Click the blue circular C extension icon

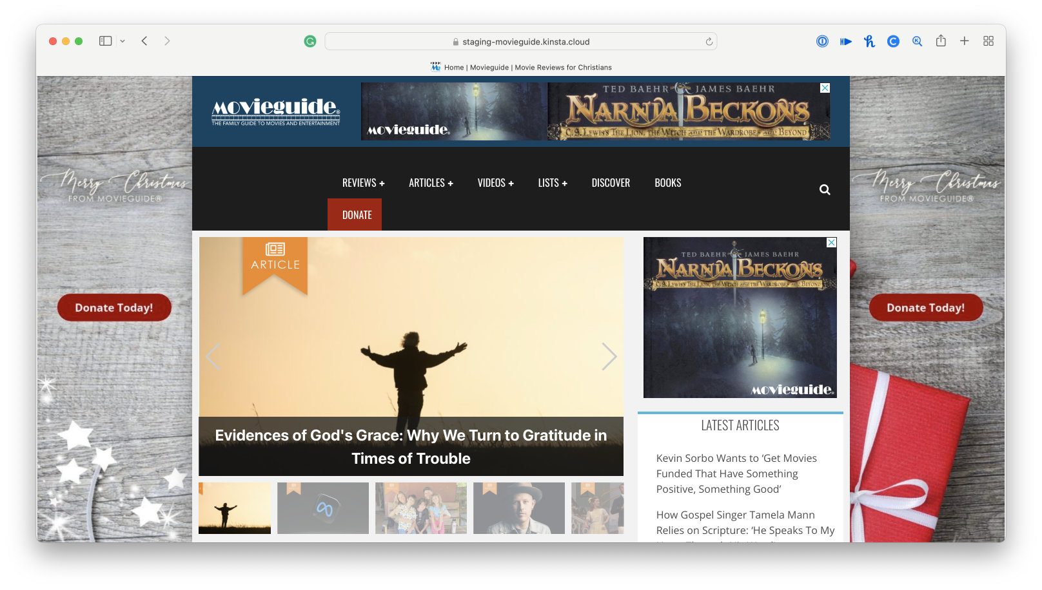(x=893, y=41)
